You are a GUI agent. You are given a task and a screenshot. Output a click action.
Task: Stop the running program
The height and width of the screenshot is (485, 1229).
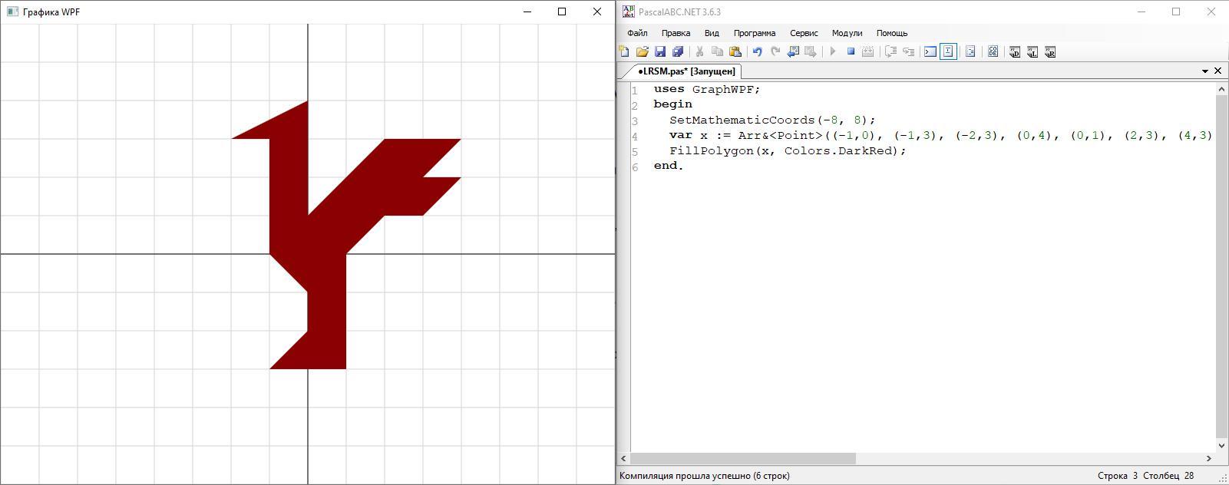click(851, 51)
